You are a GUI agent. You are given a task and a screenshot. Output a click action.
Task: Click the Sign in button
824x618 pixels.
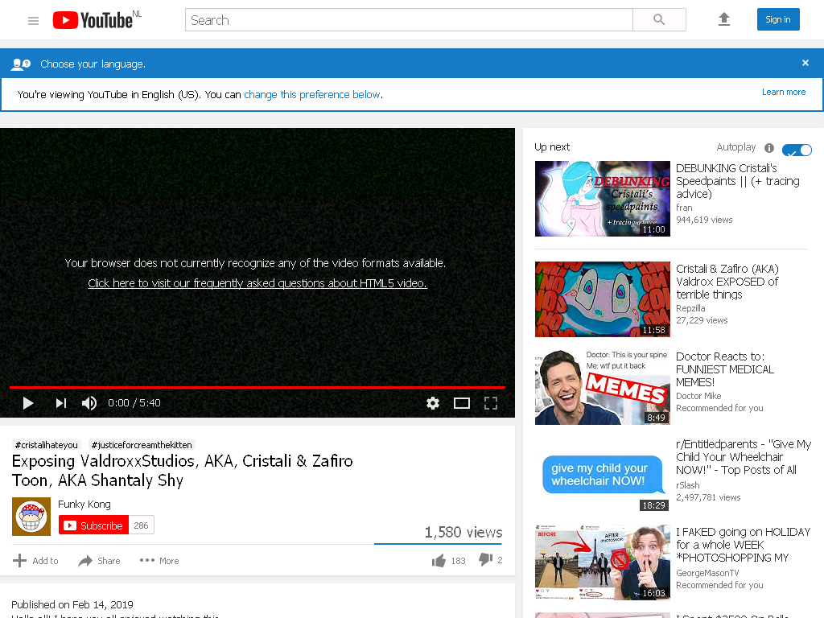(778, 19)
